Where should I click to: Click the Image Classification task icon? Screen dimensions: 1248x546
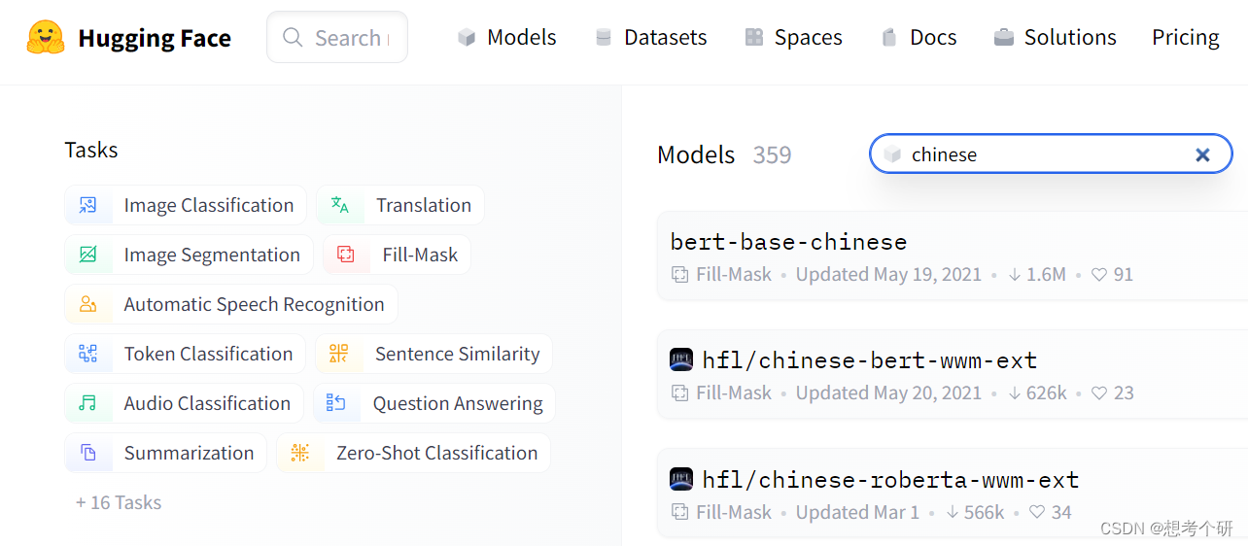[88, 205]
